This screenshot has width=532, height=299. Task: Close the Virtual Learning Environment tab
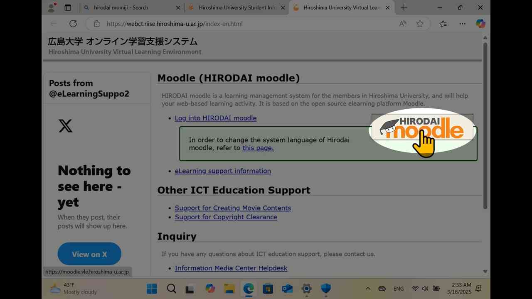(x=387, y=7)
